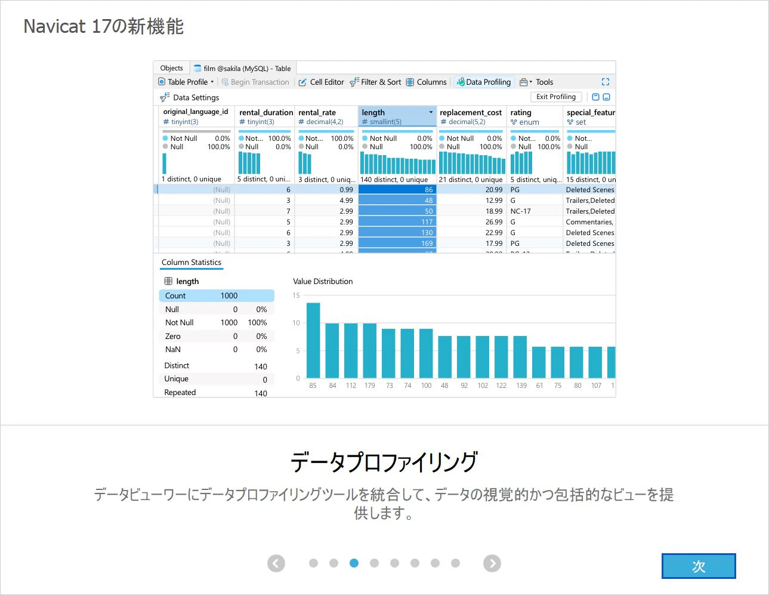
Task: Click the Navicat 17の新機能 title
Action: coord(104,26)
